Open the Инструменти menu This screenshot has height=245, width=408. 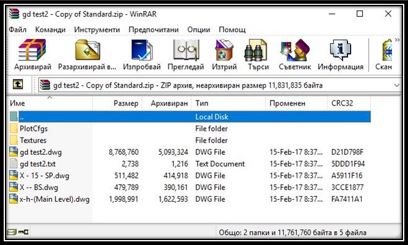click(x=97, y=30)
